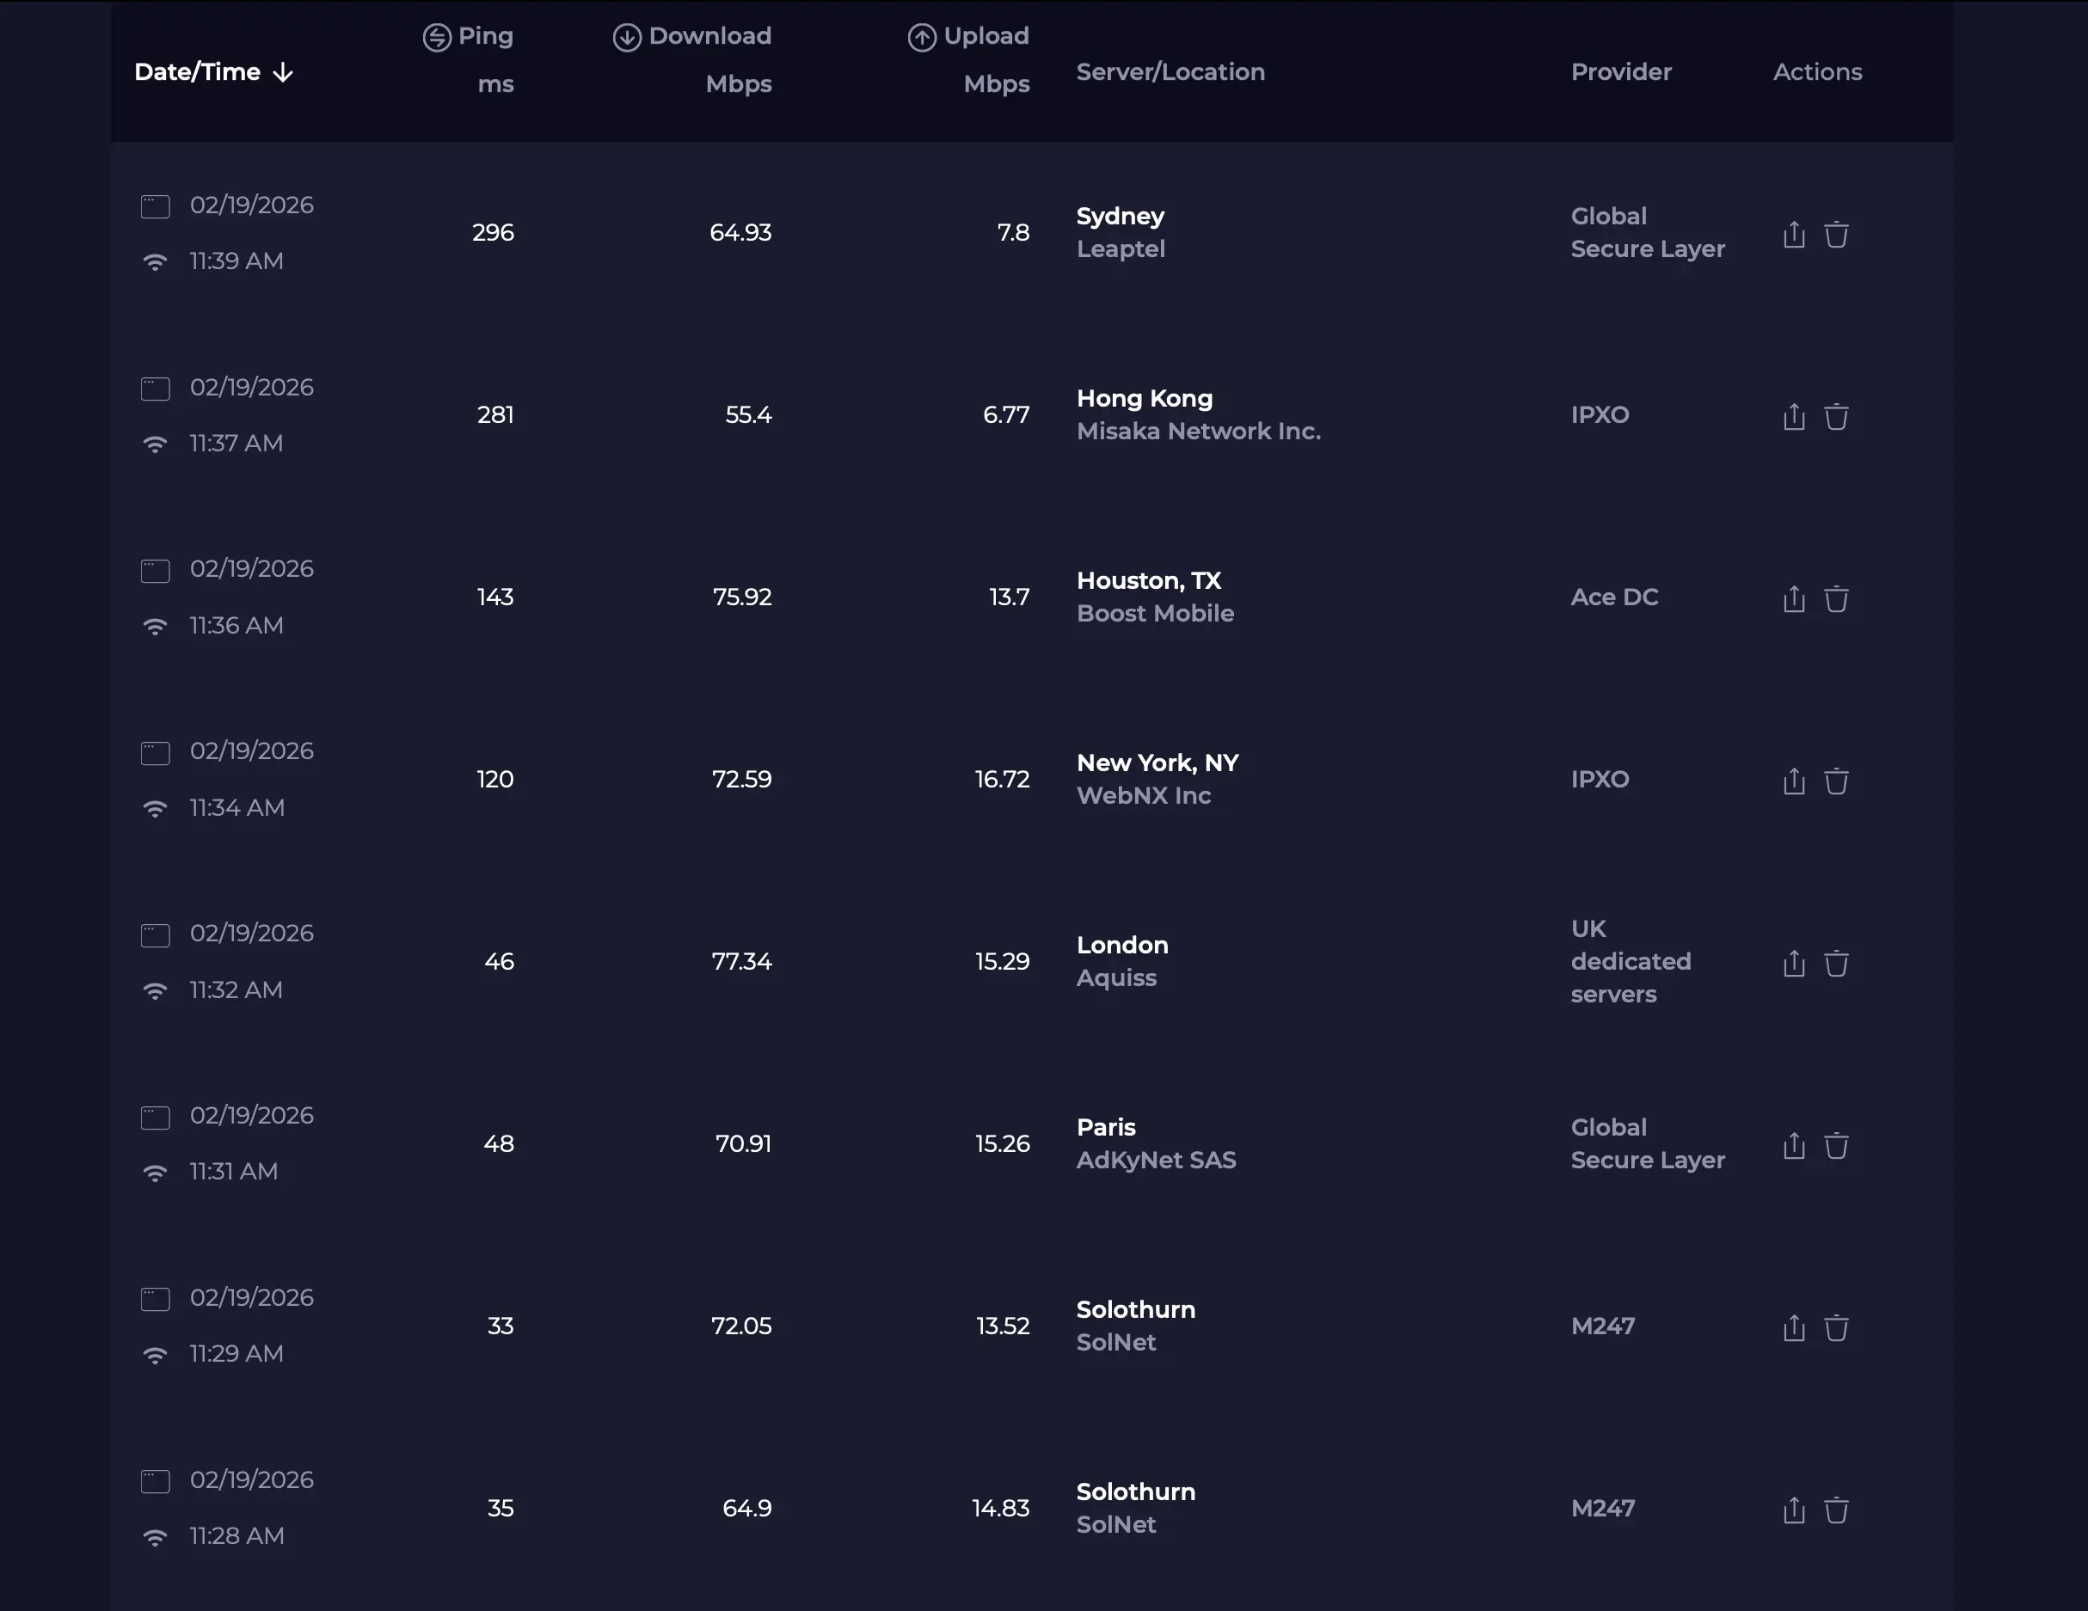This screenshot has width=2088, height=1611.
Task: Click the Server/Location column header
Action: click(1170, 71)
